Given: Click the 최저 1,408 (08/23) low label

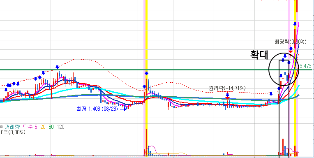Looking at the screenshot, I should click(x=97, y=109).
